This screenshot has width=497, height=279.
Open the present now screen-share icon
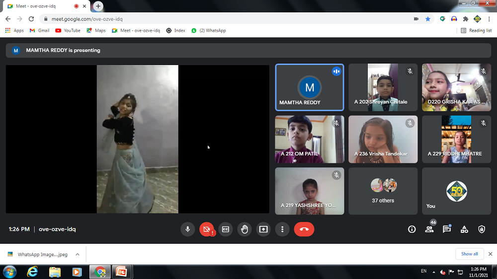263,229
